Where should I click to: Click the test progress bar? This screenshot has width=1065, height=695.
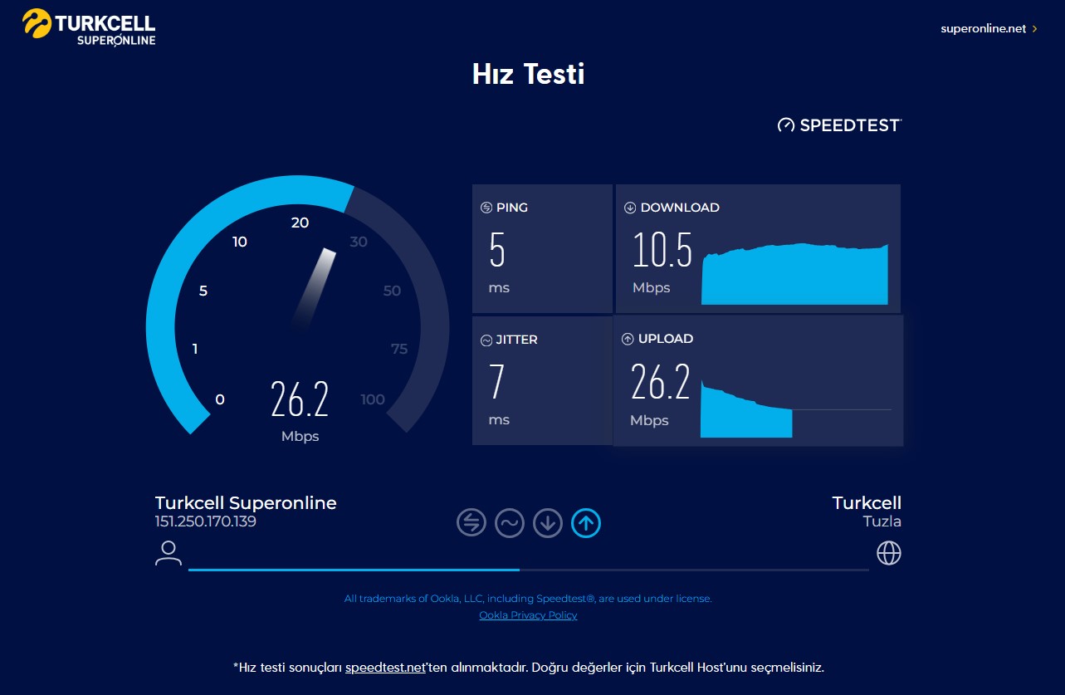[x=528, y=570]
